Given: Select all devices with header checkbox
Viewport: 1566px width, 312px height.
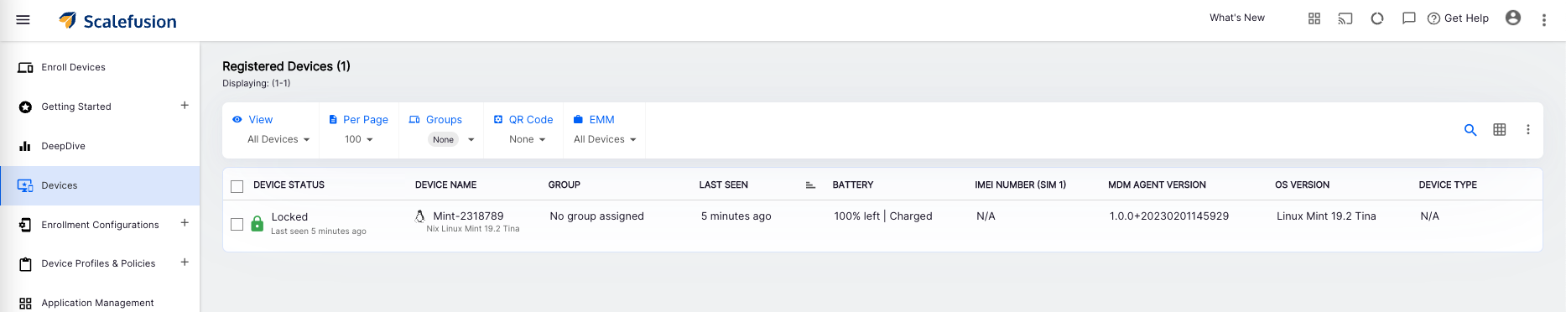Looking at the screenshot, I should tap(237, 186).
